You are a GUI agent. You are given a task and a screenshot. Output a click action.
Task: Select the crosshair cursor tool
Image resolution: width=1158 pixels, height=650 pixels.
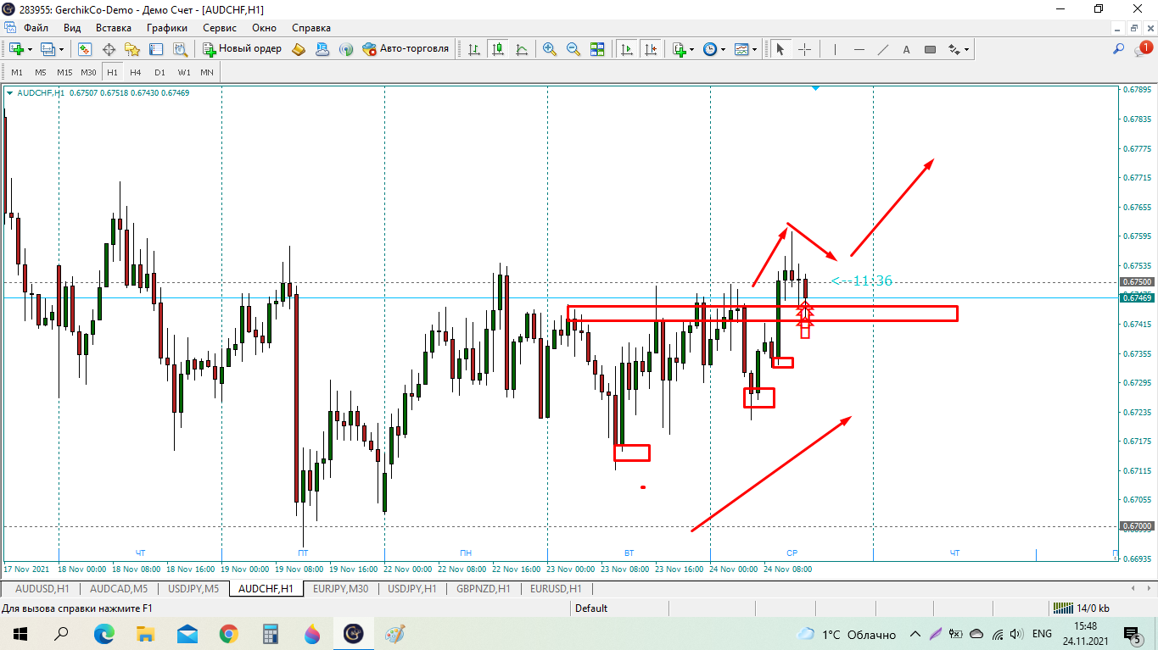coord(804,49)
